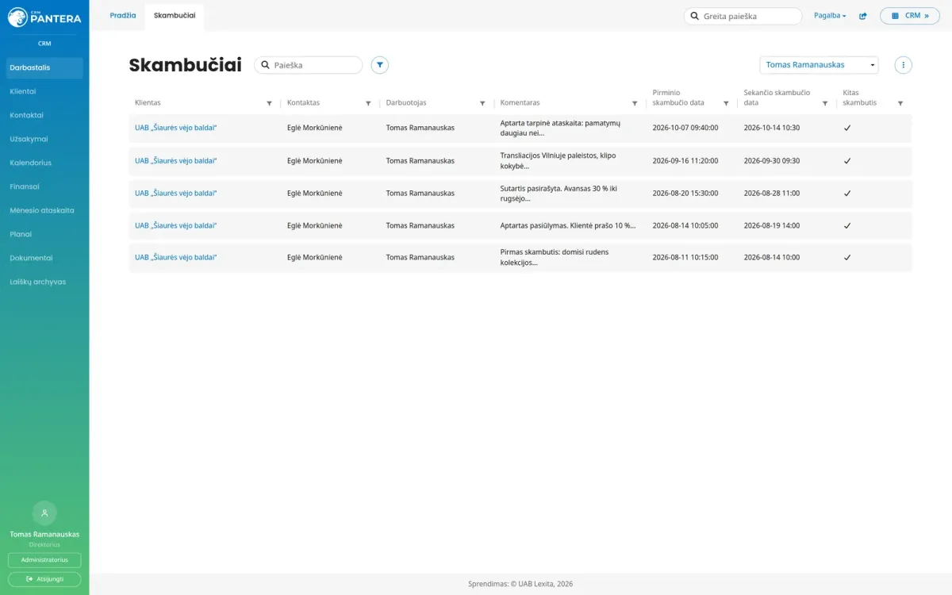Open the CRM module switcher button
952x595 pixels.
tap(909, 16)
